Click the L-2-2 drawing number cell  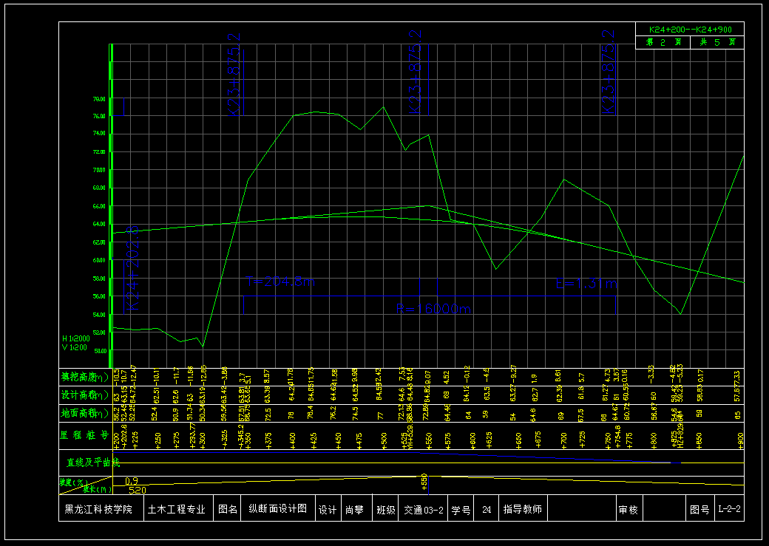(729, 510)
